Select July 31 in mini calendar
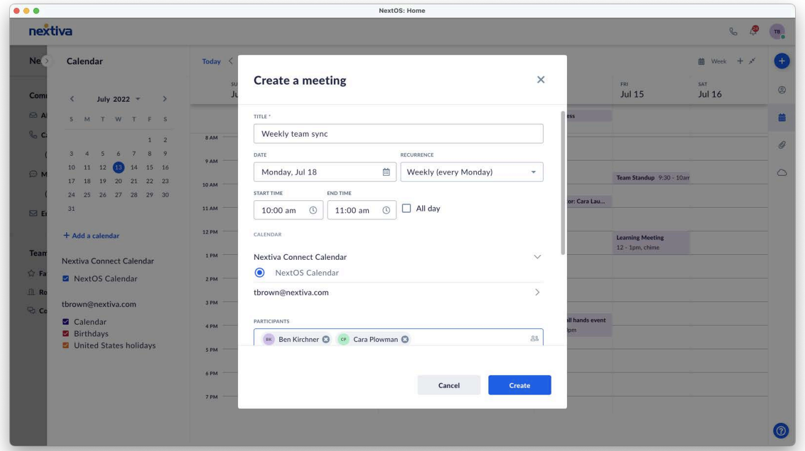This screenshot has height=451, width=805. [x=71, y=210]
